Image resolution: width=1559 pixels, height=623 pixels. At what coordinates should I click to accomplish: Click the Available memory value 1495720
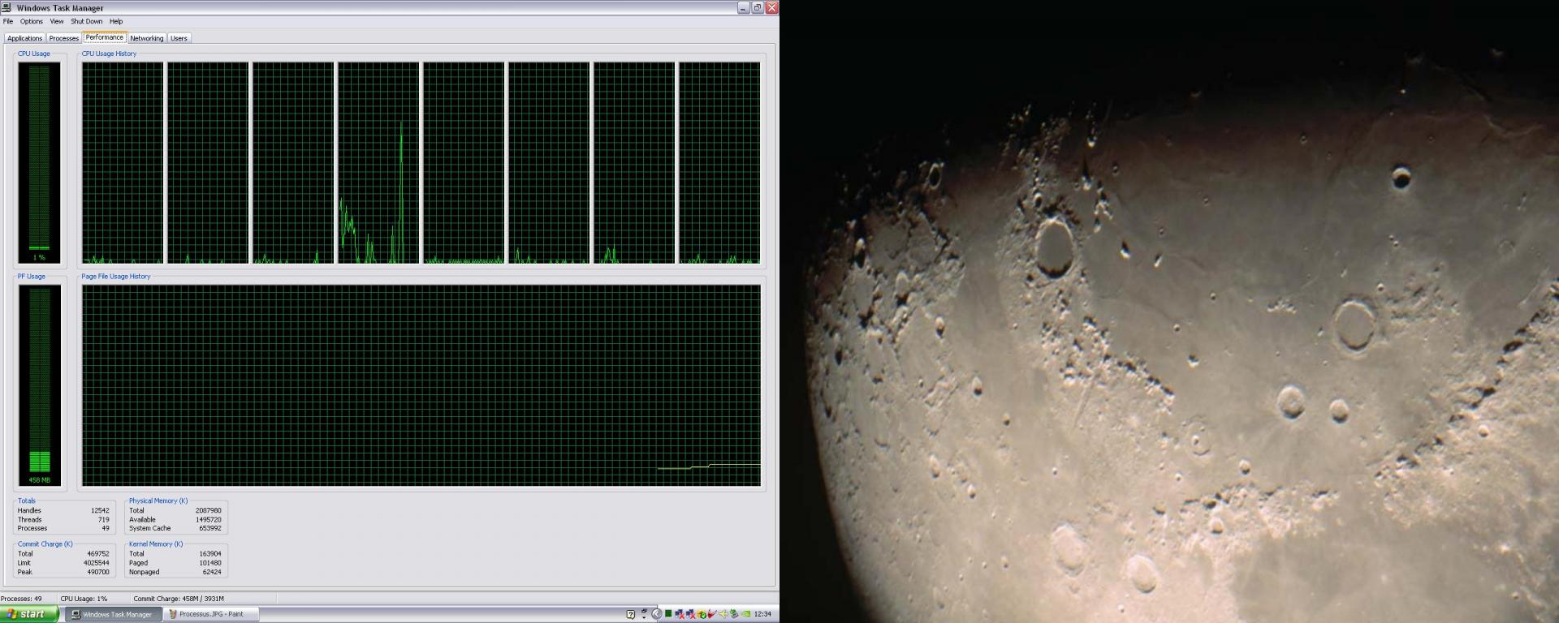coord(208,520)
